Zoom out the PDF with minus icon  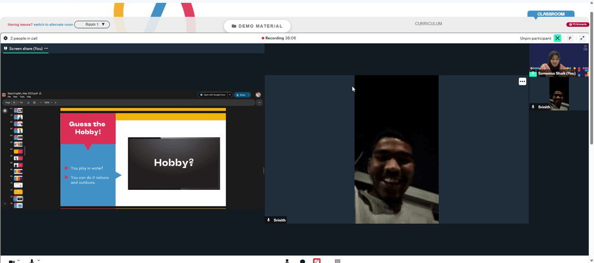(x=41, y=103)
